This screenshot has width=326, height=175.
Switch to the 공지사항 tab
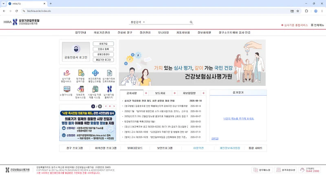132,93
